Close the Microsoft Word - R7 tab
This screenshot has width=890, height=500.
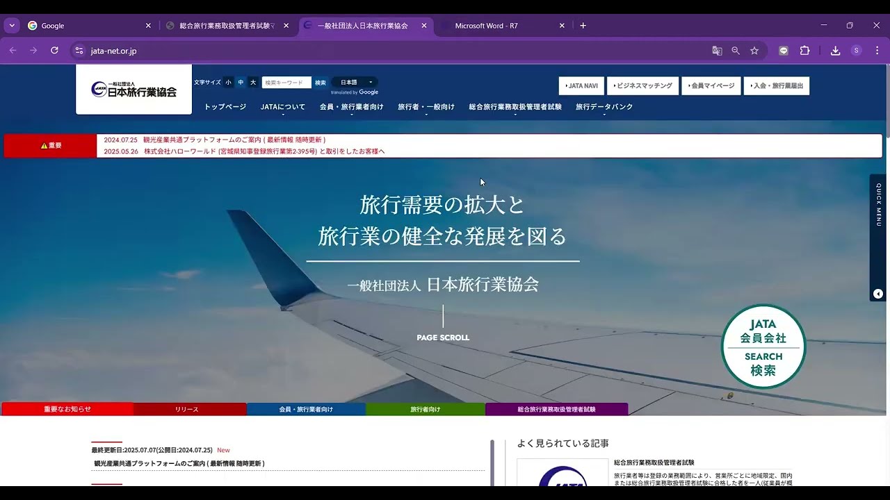coord(562,26)
